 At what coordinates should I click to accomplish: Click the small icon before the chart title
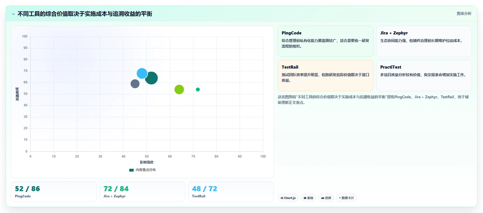click(13, 14)
